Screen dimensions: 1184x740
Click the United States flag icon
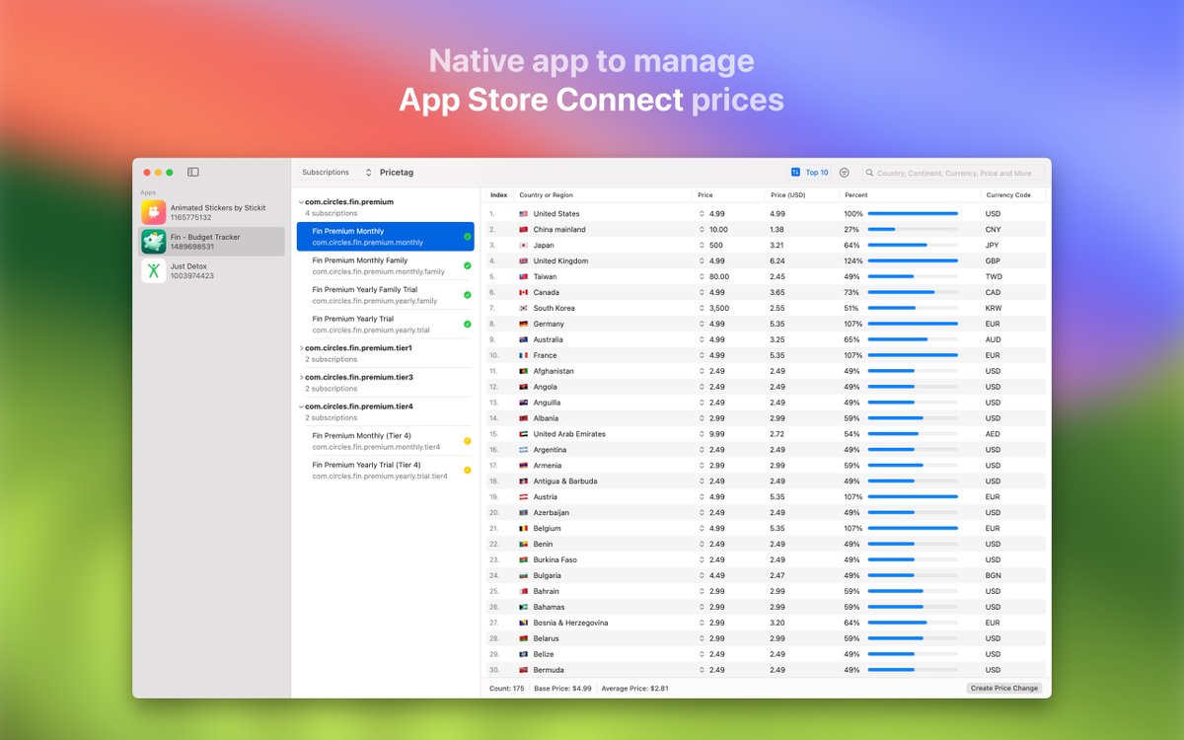(x=524, y=214)
